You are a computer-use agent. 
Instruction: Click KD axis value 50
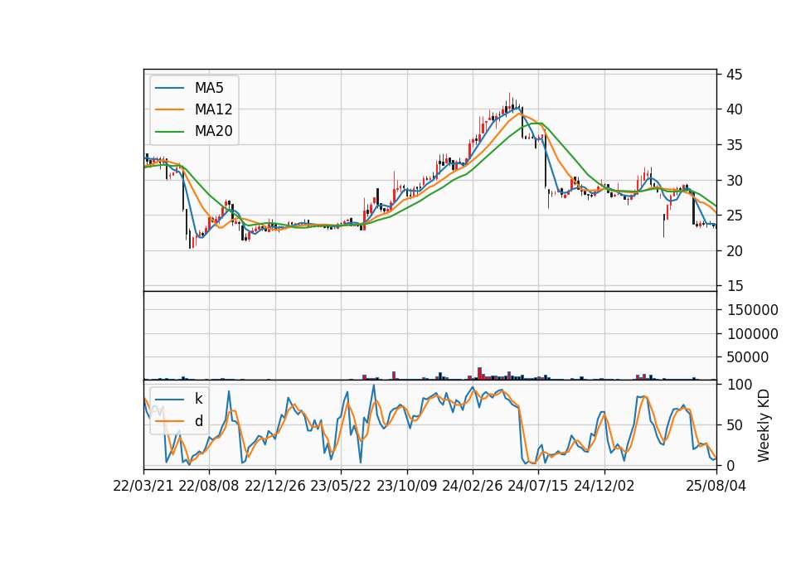click(735, 424)
